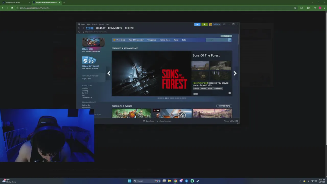Screen dimensions: 327x184
Task: Open the Help menu in Steam
Action: [x=108, y=24]
